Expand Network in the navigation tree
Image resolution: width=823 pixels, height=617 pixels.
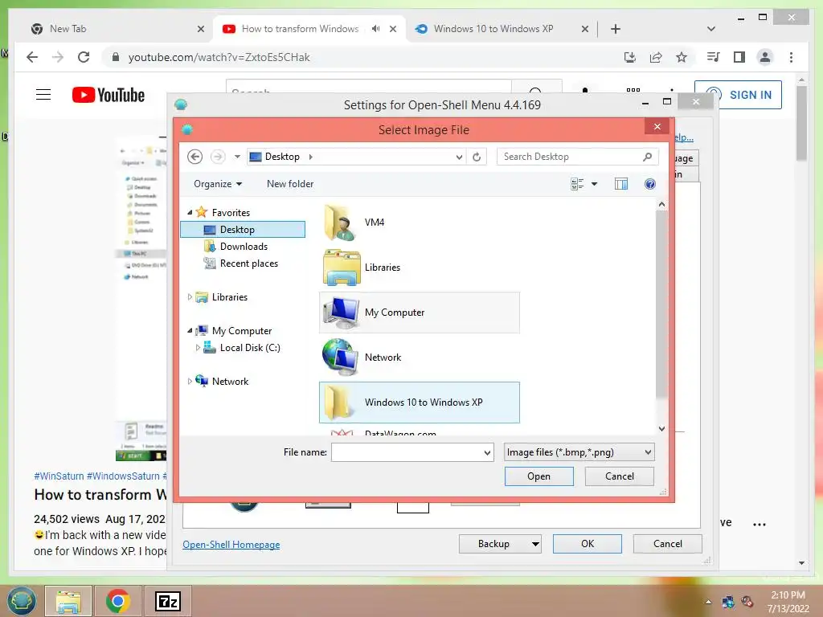pyautogui.click(x=190, y=382)
